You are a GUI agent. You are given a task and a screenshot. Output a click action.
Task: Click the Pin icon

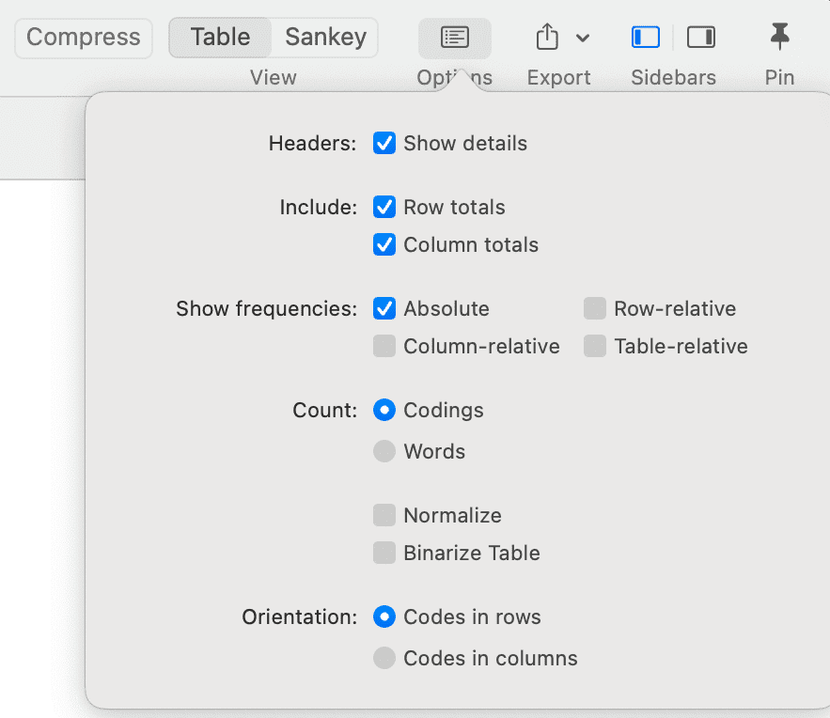click(780, 37)
